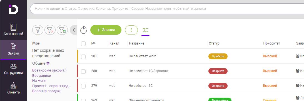Screen dimensions: 304x101
Task: Open view Проект1 - спринт нед...
Action: pyautogui.click(x=51, y=86)
